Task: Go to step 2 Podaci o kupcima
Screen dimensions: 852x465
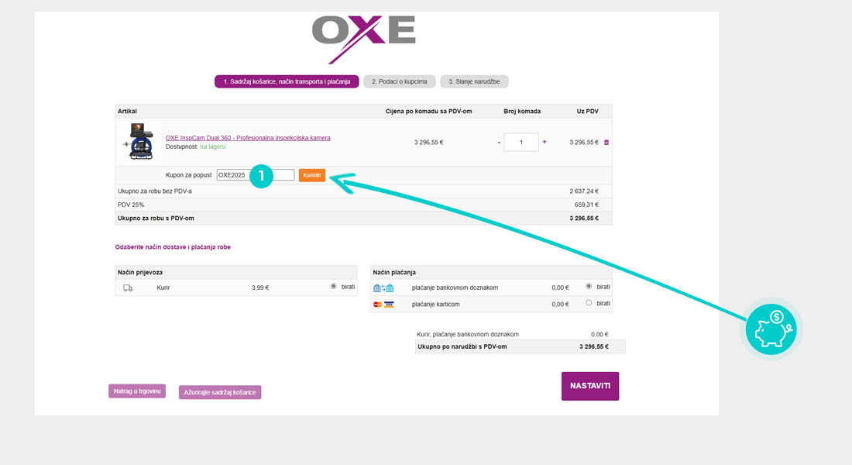Action: 400,81
